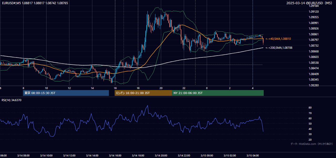The height and width of the screenshot is (158, 336).
Task: Click price axis value 1.09120
Action: (x=313, y=12)
